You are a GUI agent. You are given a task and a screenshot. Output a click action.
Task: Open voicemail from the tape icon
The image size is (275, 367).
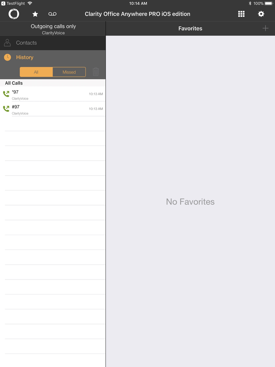click(x=52, y=14)
